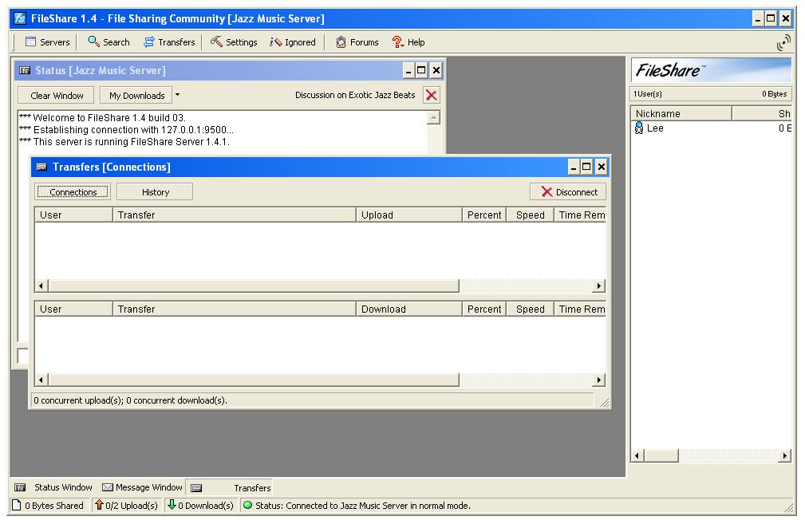Viewport: 805px width, 524px height.
Task: Click the Clear Window button
Action: (x=57, y=96)
